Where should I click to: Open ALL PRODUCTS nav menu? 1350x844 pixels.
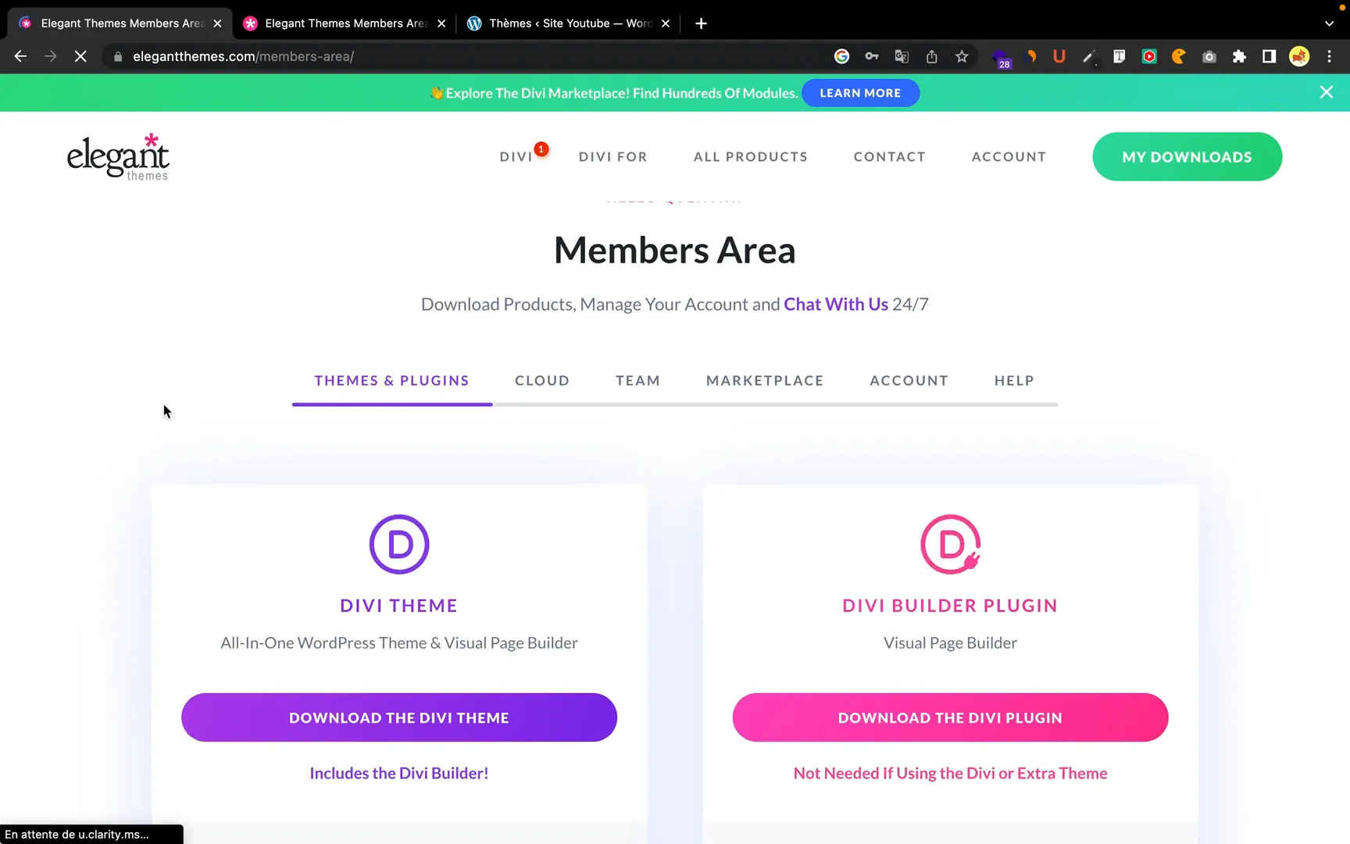750,157
